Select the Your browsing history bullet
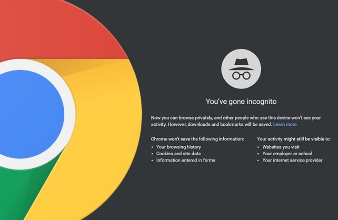 (179, 147)
